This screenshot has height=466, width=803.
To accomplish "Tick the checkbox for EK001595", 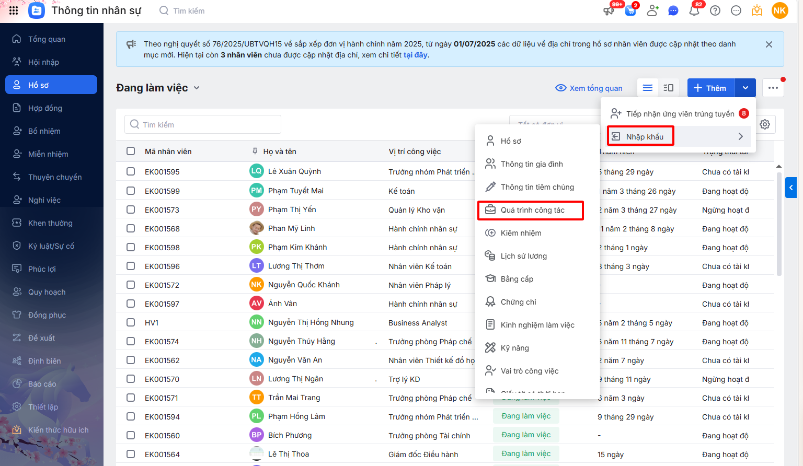I will (131, 171).
